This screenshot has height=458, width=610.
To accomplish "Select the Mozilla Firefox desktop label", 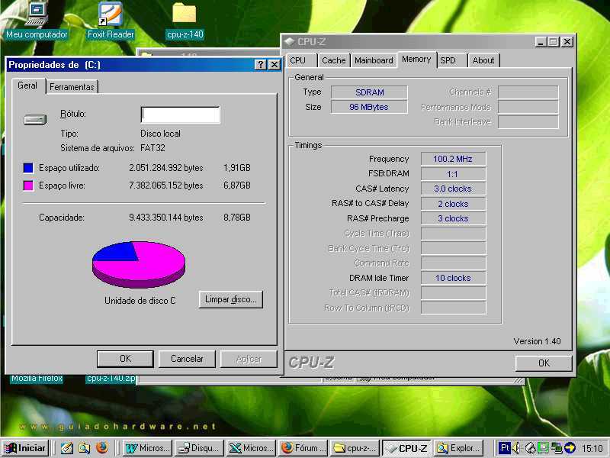I will (x=37, y=378).
